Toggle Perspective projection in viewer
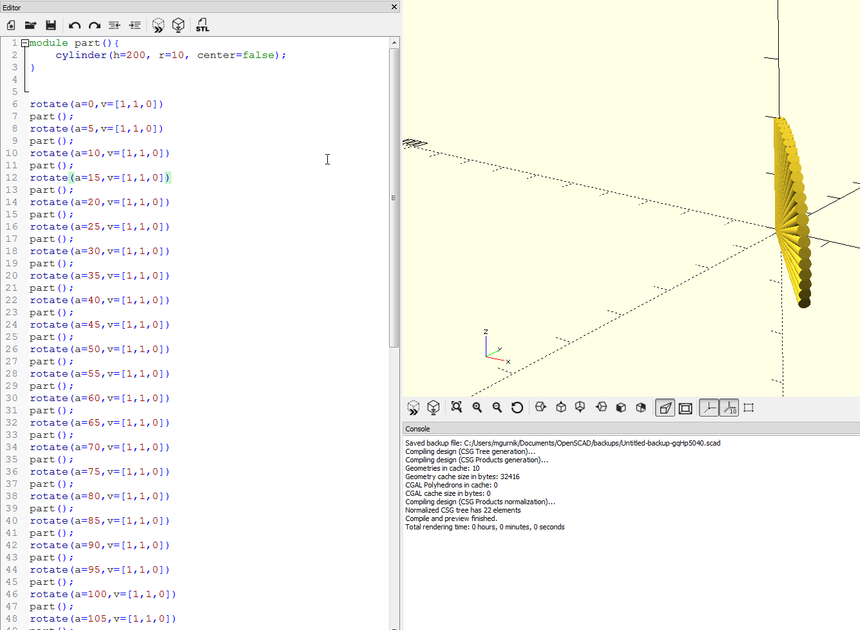Screen dimensions: 860x630 click(665, 408)
